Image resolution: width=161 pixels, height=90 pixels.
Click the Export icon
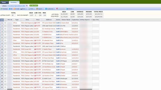(x=37, y=9)
